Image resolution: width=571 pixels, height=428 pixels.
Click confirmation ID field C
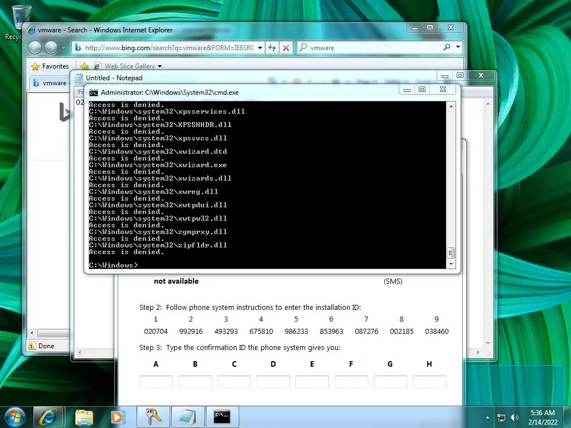coord(234,382)
